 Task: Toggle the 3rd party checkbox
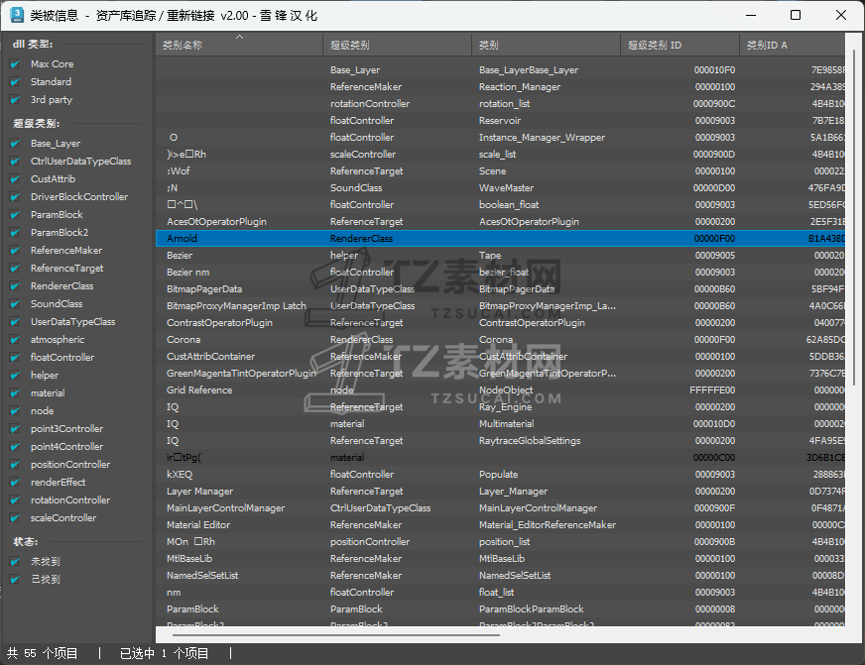click(16, 100)
